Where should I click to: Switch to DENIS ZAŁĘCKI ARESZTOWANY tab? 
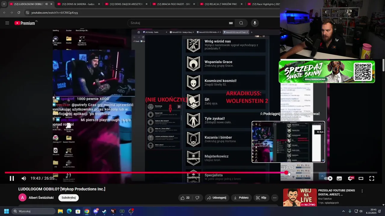point(126,4)
